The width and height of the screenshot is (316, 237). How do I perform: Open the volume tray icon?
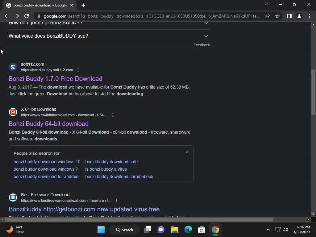[x=285, y=230]
